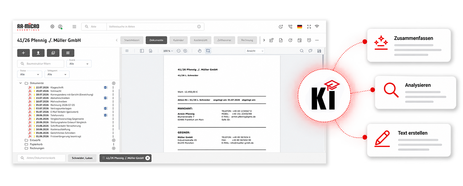This screenshot has width=463, height=186.
Task: Select the rectangular selection tool
Action: coord(208,51)
